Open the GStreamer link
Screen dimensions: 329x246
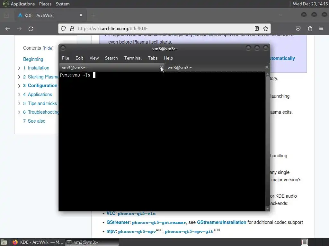click(118, 222)
